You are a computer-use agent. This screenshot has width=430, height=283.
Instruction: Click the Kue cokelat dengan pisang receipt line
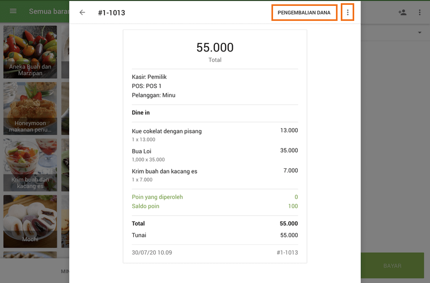coord(214,135)
